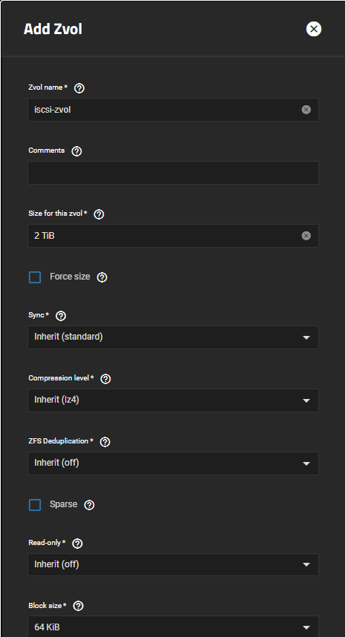The width and height of the screenshot is (345, 637).
Task: Open the Sparse option help icon
Action: (x=89, y=504)
